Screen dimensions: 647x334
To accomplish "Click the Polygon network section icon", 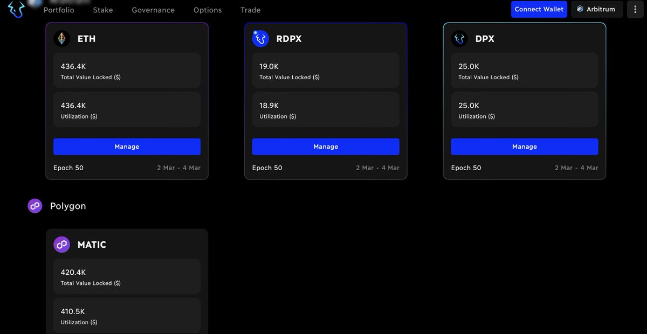I will coord(35,206).
